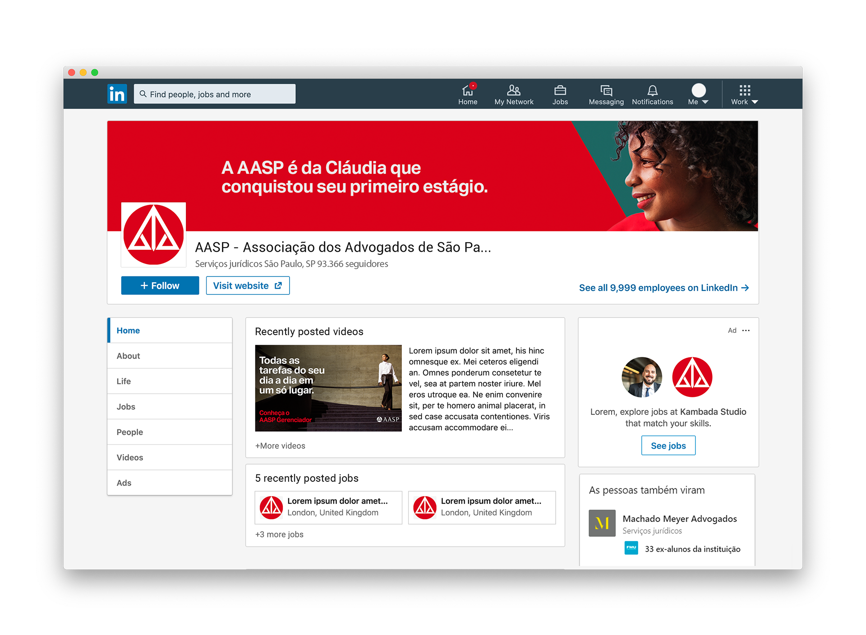Open Machado Meyer Advogados company name
The height and width of the screenshot is (635, 866).
point(680,519)
